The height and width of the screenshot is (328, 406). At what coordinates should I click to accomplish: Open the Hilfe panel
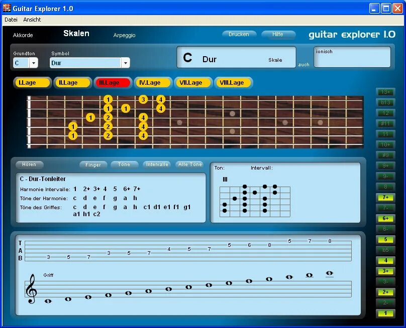pos(278,34)
